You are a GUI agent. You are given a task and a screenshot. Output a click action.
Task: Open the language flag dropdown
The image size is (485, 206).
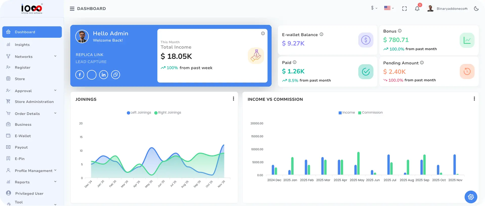point(389,8)
